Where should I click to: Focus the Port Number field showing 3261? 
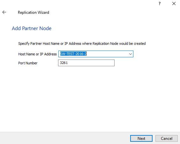coord(86,63)
